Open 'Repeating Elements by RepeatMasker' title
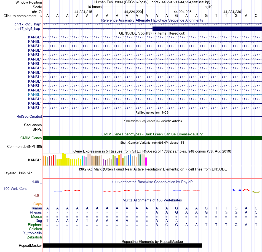 coord(152,242)
